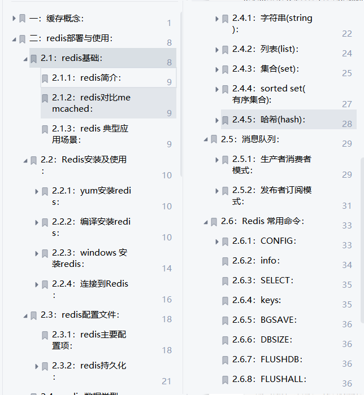Expand the 2.2.1：yum安装redis arrow

(x=37, y=191)
